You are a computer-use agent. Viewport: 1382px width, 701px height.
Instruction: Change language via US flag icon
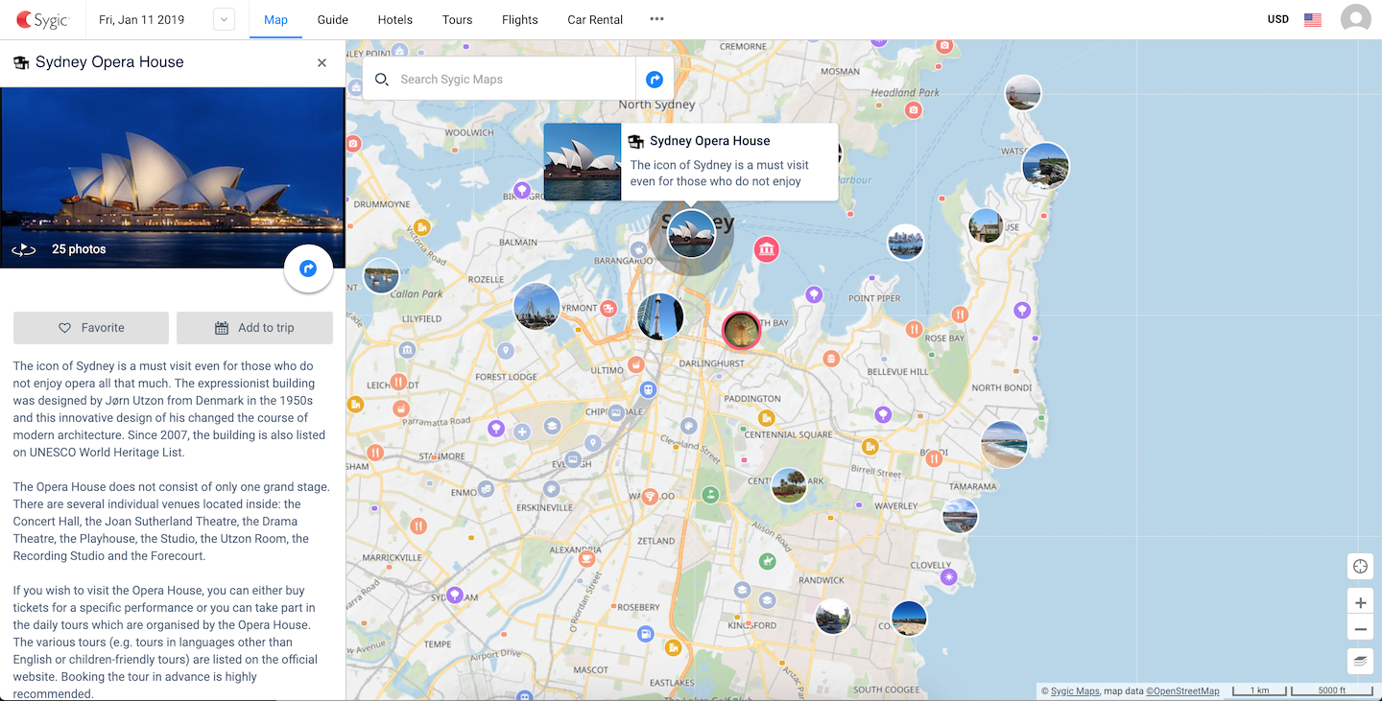pos(1313,19)
